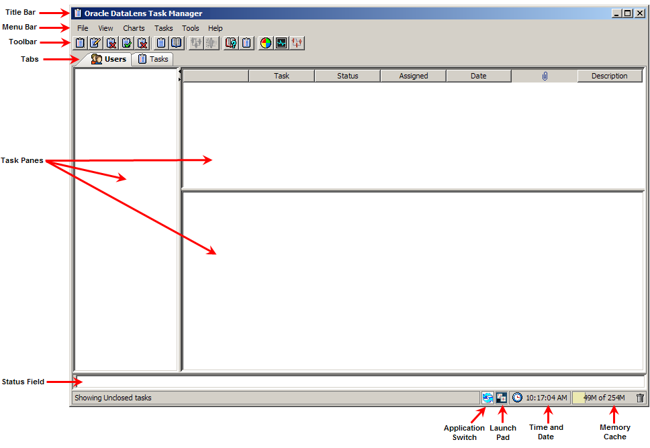Click the "Showing Unclosed tasks" status text

pyautogui.click(x=113, y=398)
